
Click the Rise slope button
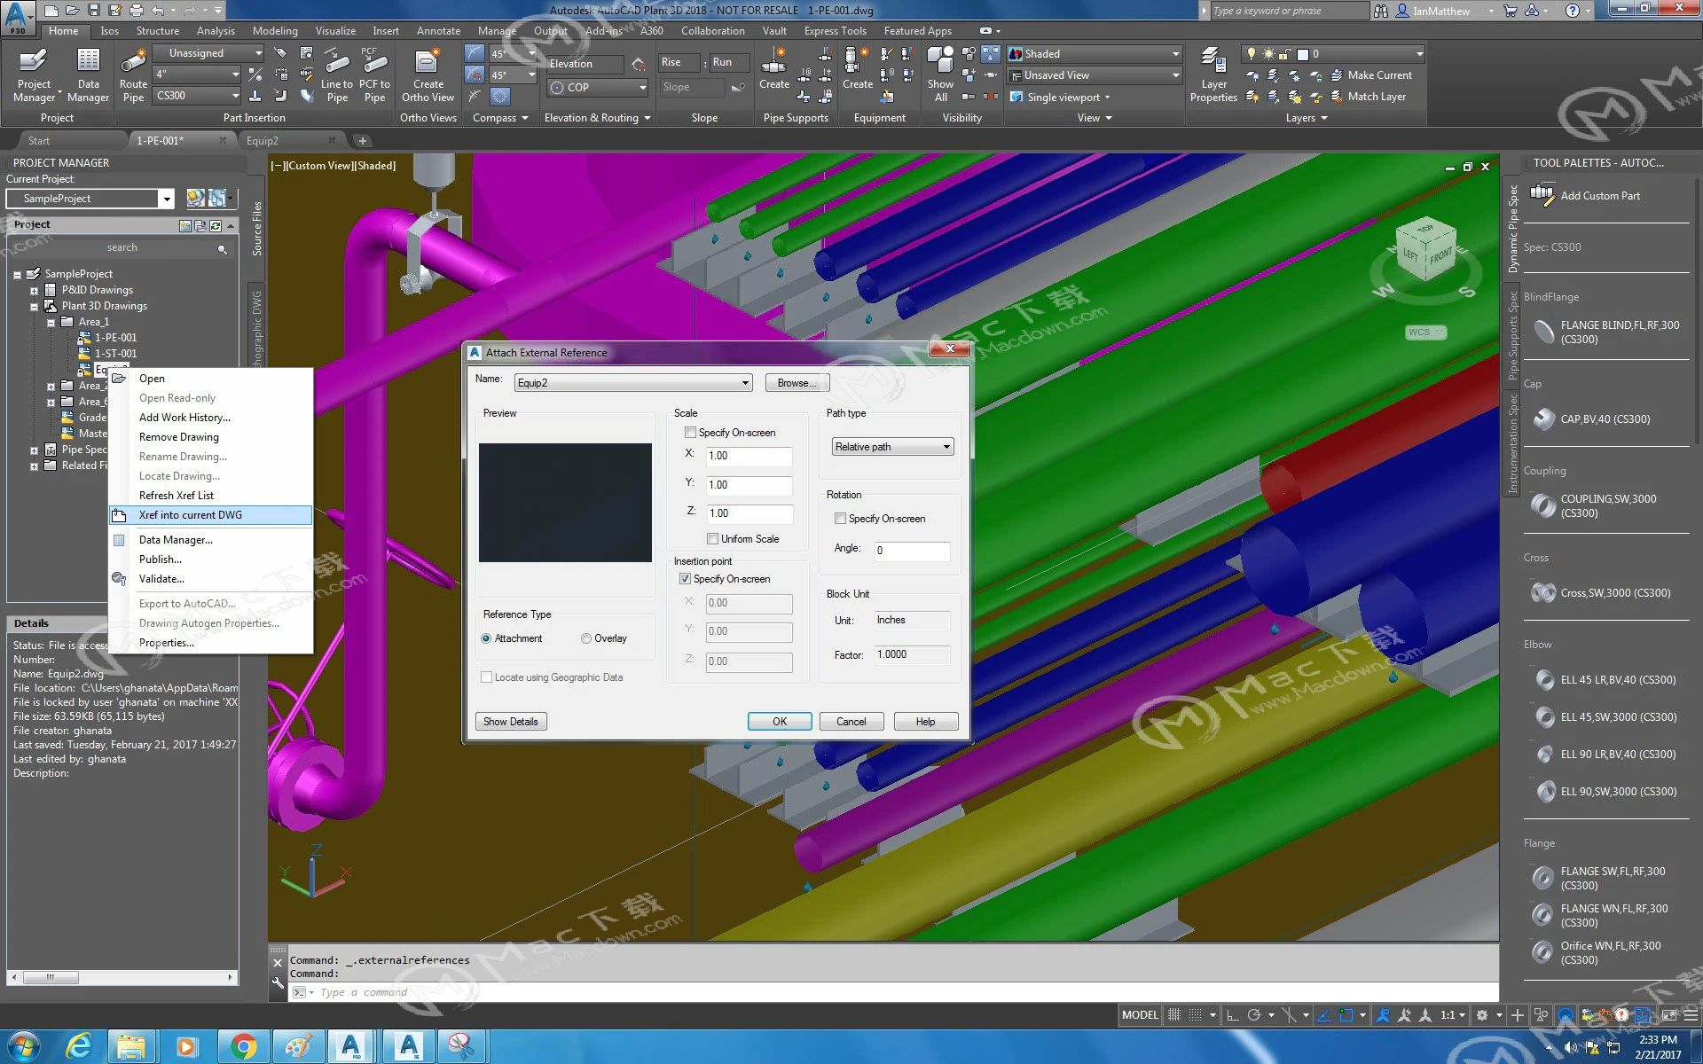tap(679, 63)
